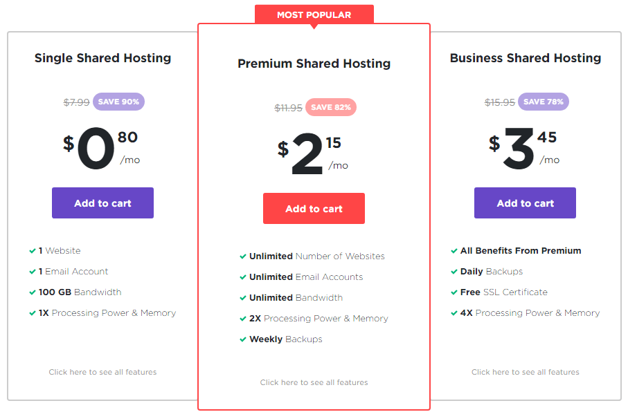
Task: Add Premium Shared Hosting to cart
Action: point(314,209)
